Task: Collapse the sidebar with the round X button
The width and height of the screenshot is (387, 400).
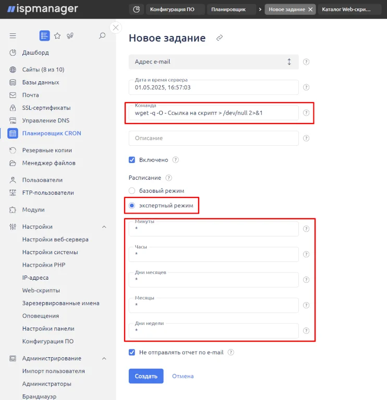Action: pos(116,28)
